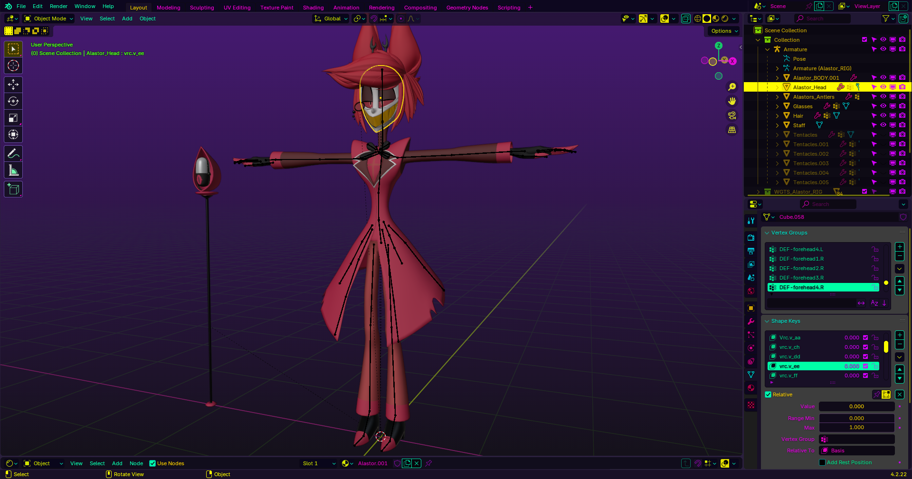Open the View Layer properties tab

(751, 264)
